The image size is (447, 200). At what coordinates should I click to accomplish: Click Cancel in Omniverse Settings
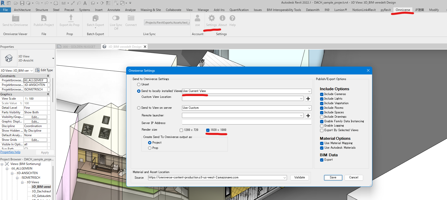(x=354, y=178)
